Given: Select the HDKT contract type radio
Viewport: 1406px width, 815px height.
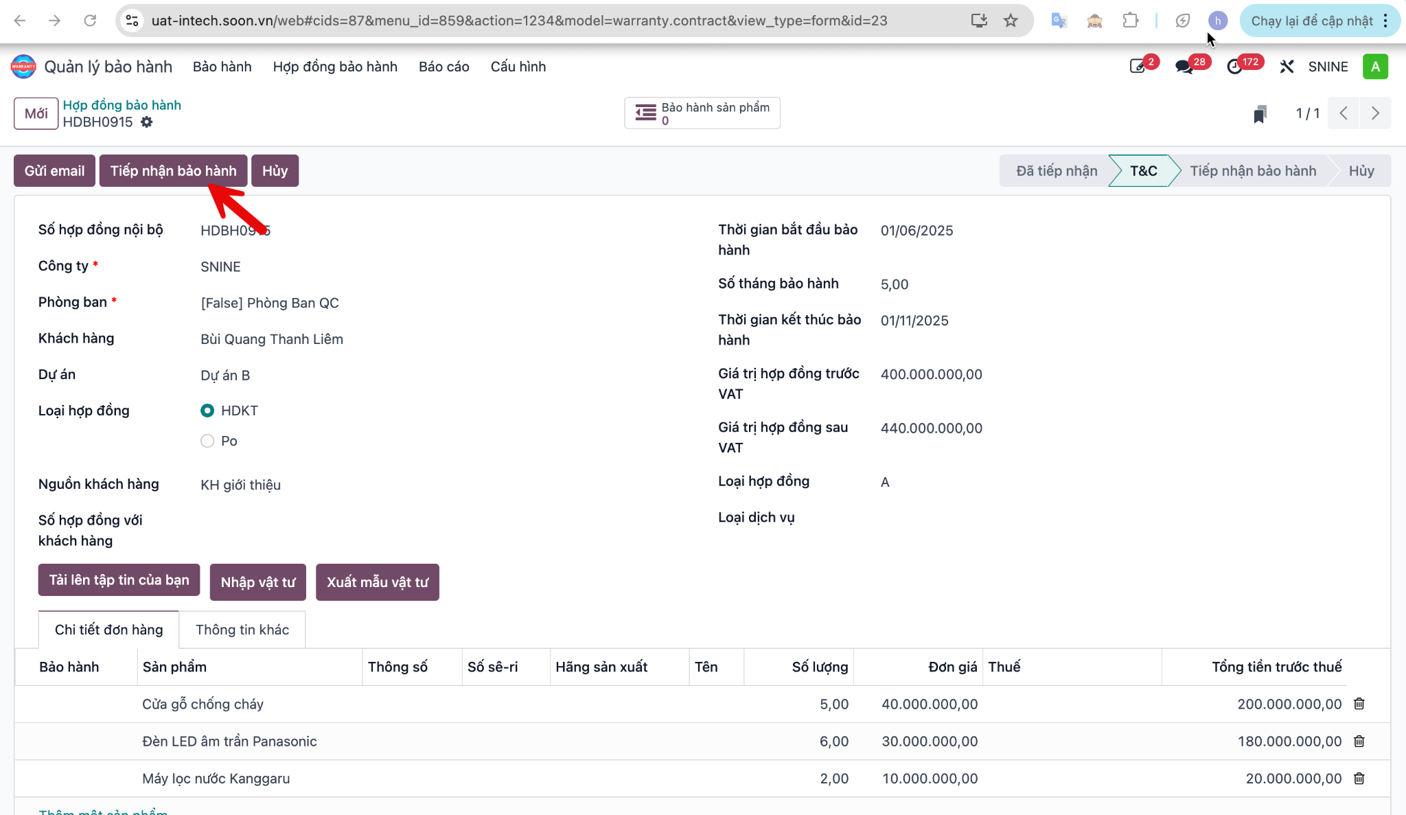Looking at the screenshot, I should tap(207, 411).
